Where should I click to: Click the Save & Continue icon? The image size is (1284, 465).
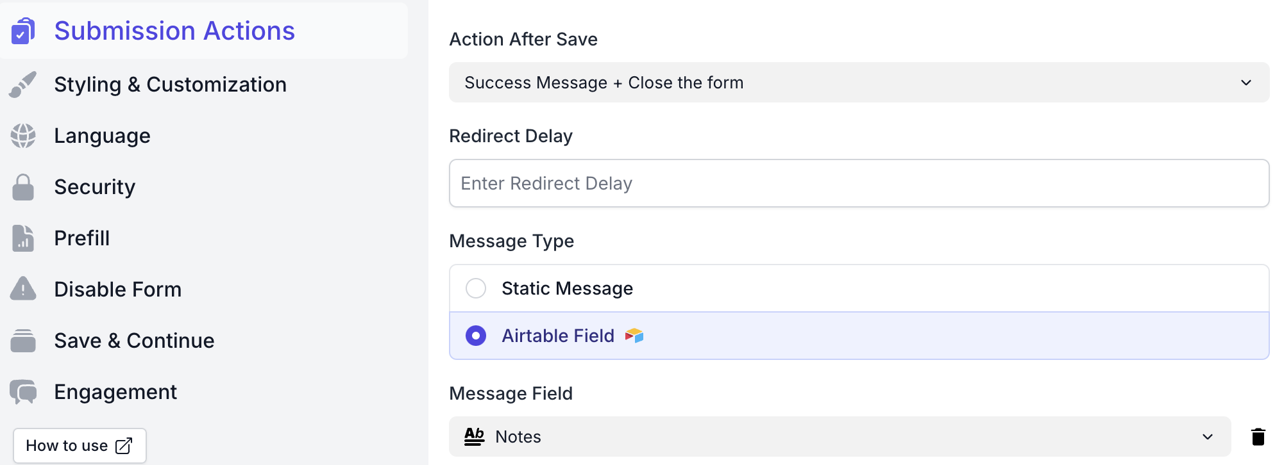[23, 341]
